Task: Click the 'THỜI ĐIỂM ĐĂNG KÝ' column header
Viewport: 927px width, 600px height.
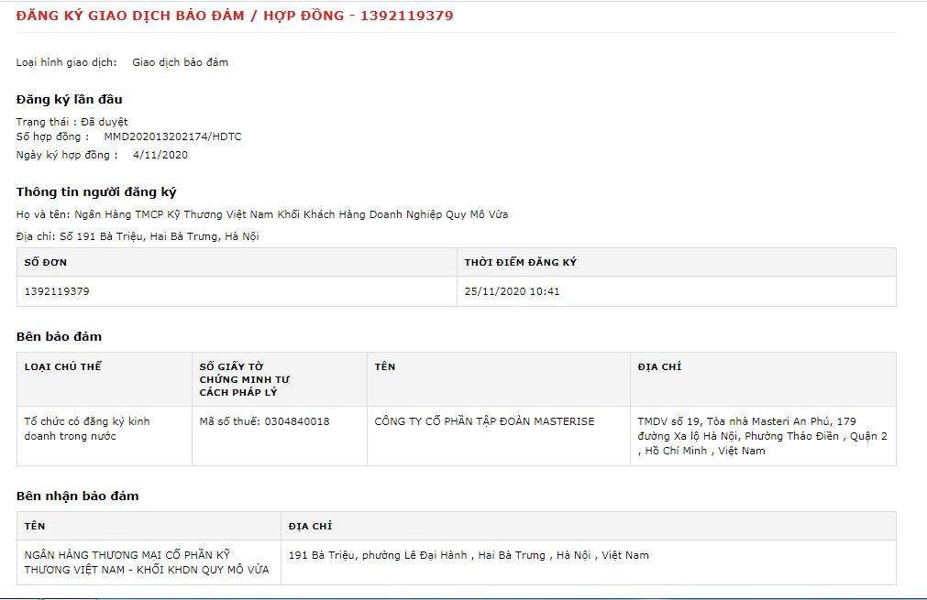Action: (520, 262)
